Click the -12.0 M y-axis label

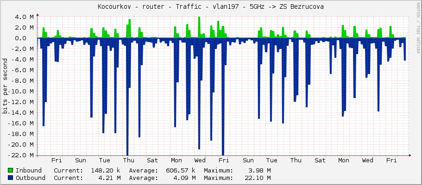coord(21,102)
